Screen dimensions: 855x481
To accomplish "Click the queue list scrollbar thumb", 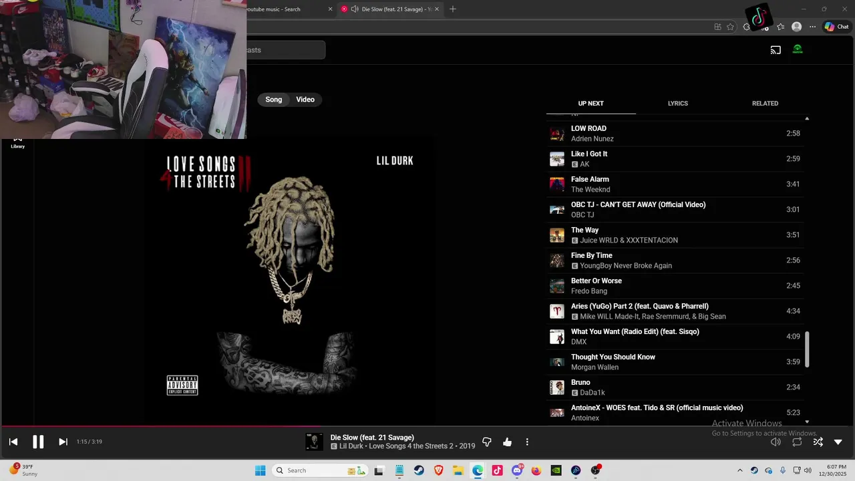I will pos(807,349).
